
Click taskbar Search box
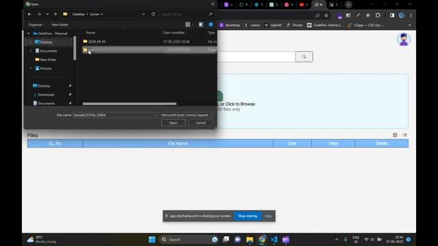click(189, 240)
